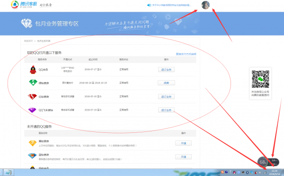Click the QQ会员 red penguin icon
This screenshot has width=284, height=176.
(33, 70)
